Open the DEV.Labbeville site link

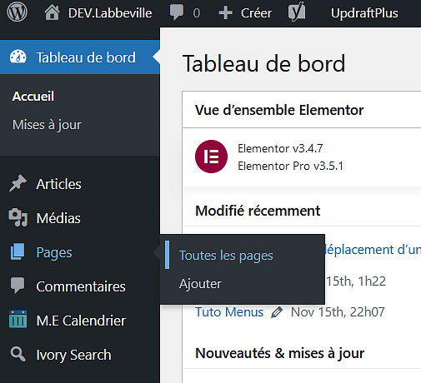[x=110, y=13]
